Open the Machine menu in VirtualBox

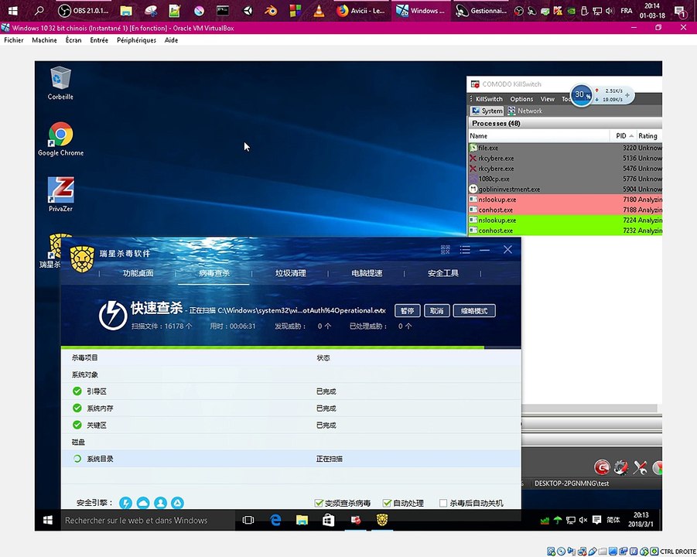tap(44, 40)
